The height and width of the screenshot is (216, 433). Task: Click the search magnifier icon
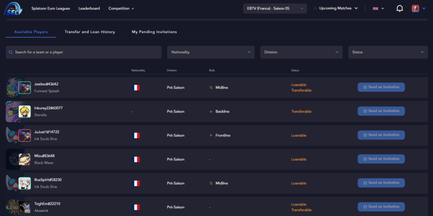(11, 52)
